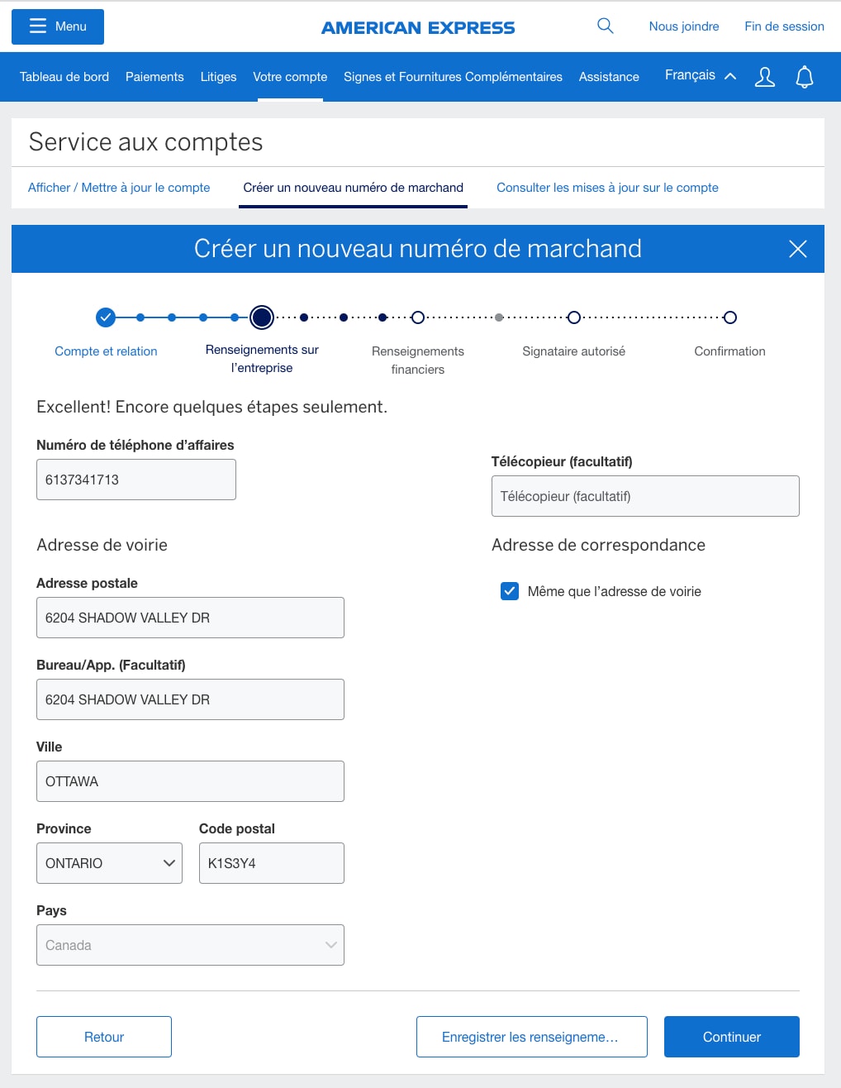The image size is (841, 1088).
Task: Click the Continuer button
Action: pyautogui.click(x=730, y=1036)
